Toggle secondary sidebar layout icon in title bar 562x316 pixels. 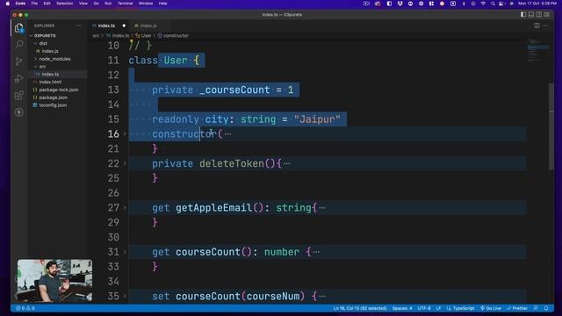click(538, 15)
